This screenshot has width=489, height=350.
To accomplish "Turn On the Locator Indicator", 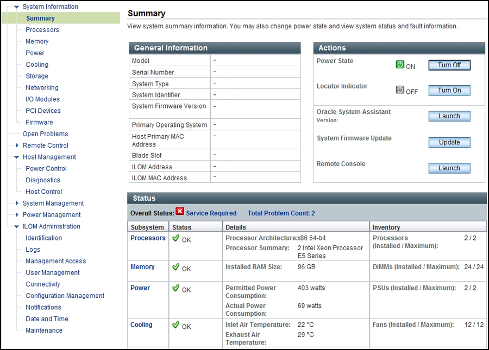I will click(449, 90).
